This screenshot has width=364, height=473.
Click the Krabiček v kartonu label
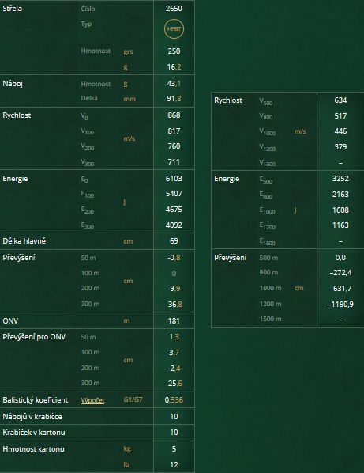(34, 433)
